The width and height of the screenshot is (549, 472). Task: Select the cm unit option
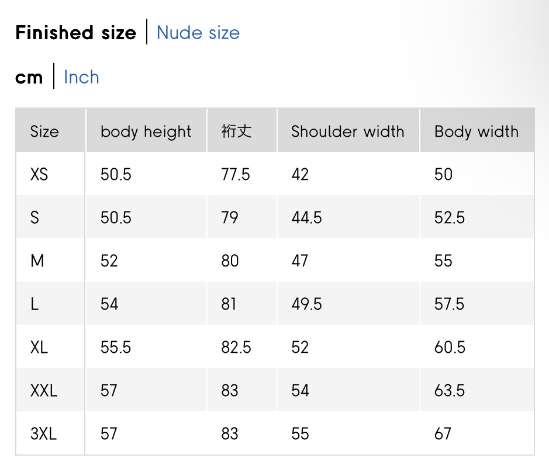29,77
